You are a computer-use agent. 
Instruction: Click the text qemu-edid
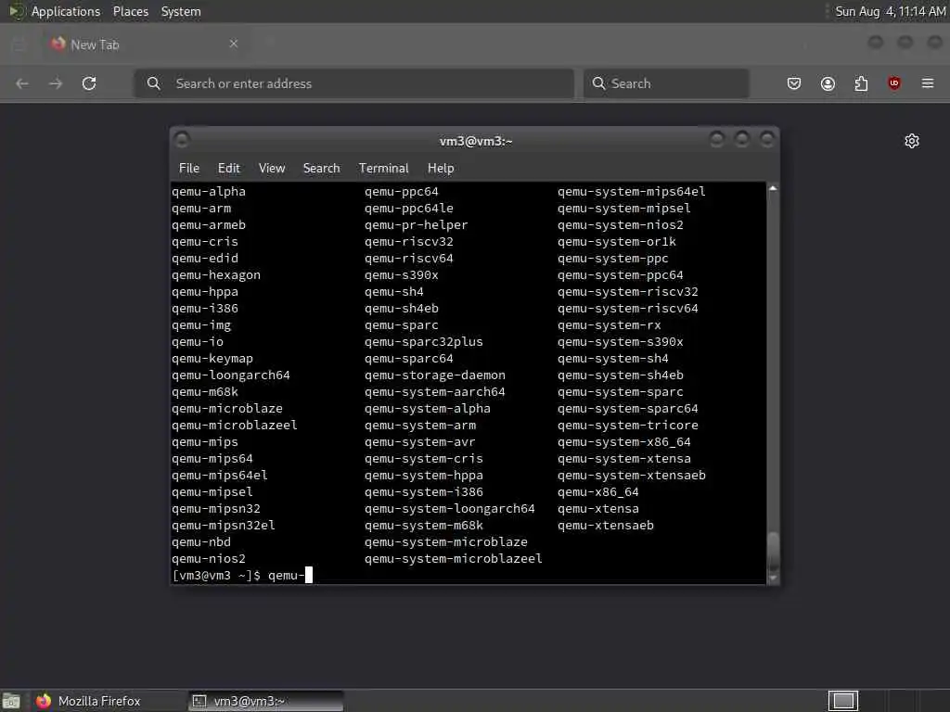205,258
